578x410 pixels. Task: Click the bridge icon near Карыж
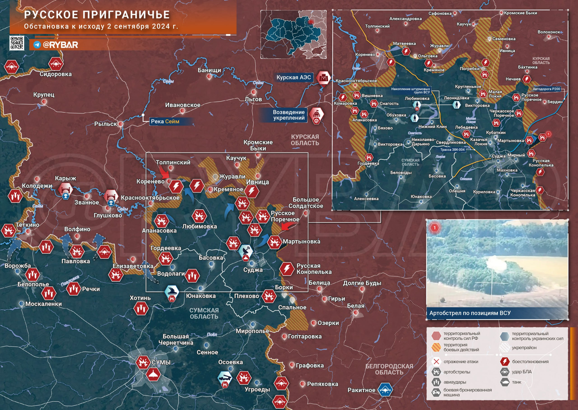pyautogui.click(x=65, y=189)
